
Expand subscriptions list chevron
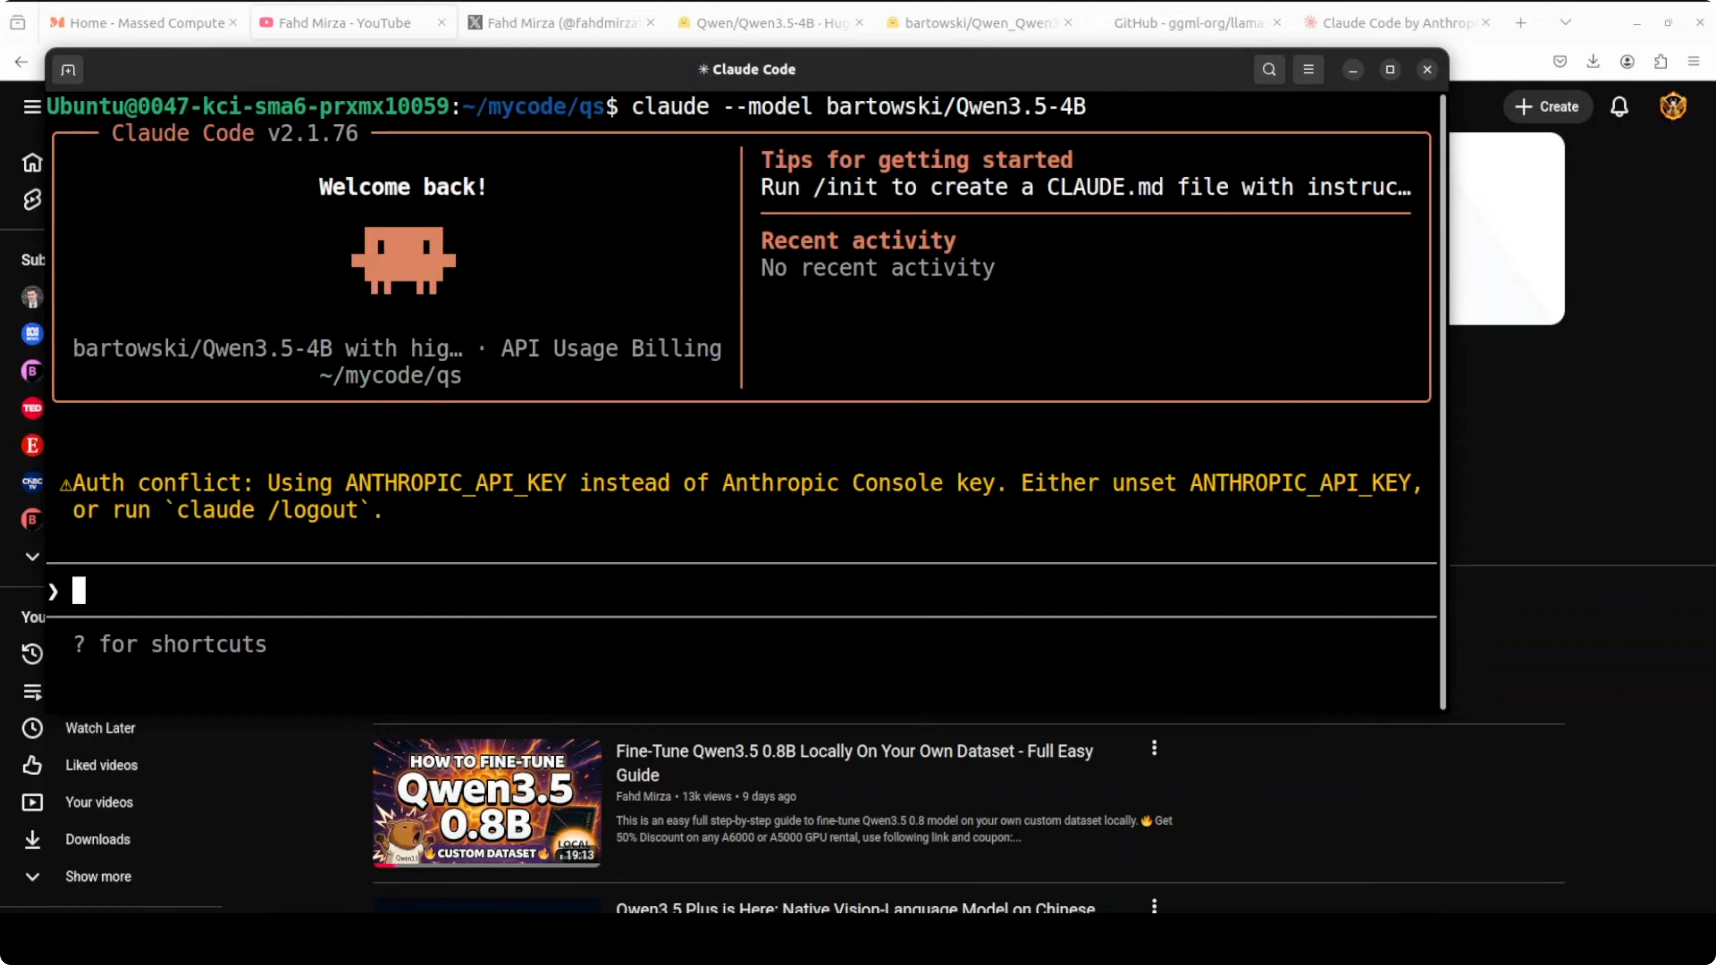coord(32,556)
